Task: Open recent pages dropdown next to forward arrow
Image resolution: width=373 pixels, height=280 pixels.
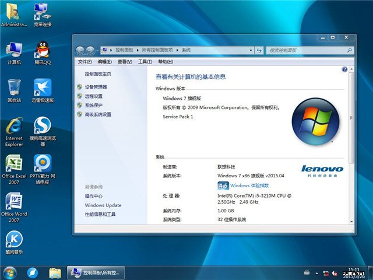Action: pos(97,51)
